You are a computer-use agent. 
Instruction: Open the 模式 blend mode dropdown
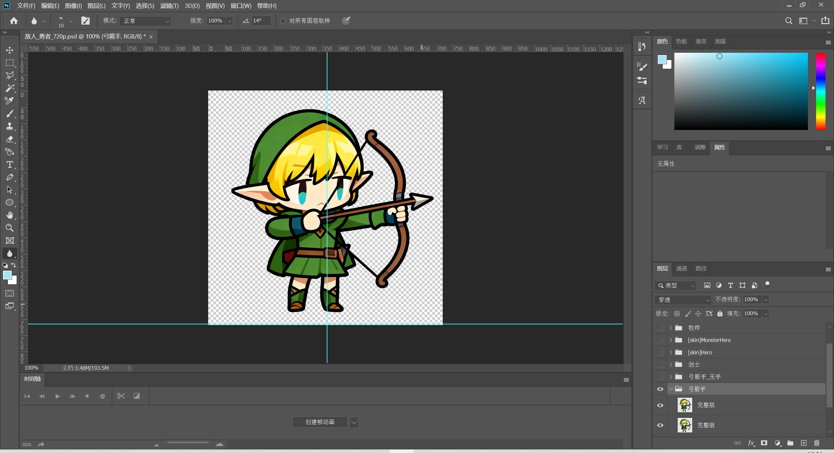pyautogui.click(x=145, y=21)
